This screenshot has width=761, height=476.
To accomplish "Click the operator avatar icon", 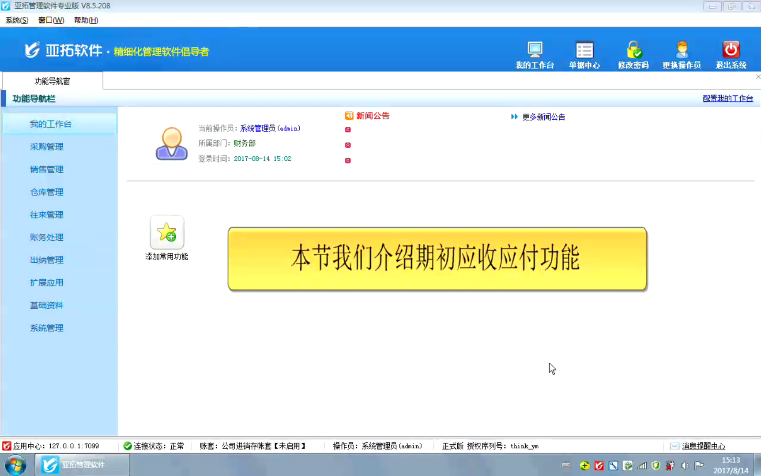I will coord(171,144).
